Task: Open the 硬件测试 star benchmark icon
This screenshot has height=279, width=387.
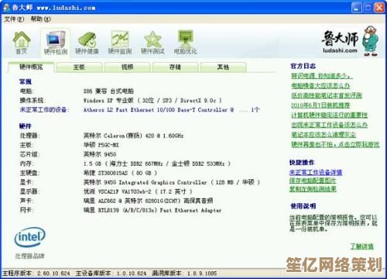Action: (152, 43)
